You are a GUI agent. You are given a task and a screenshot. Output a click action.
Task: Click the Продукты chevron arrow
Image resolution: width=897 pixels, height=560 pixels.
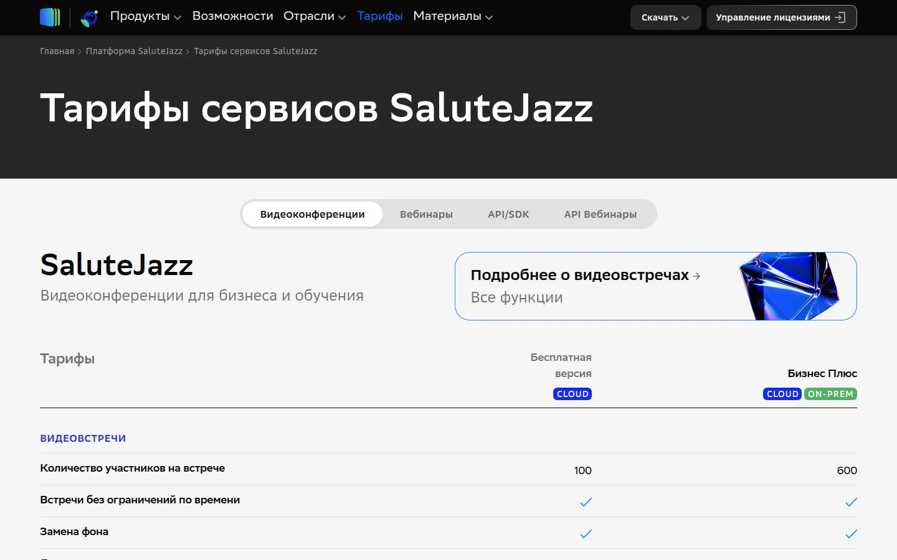pyautogui.click(x=178, y=18)
